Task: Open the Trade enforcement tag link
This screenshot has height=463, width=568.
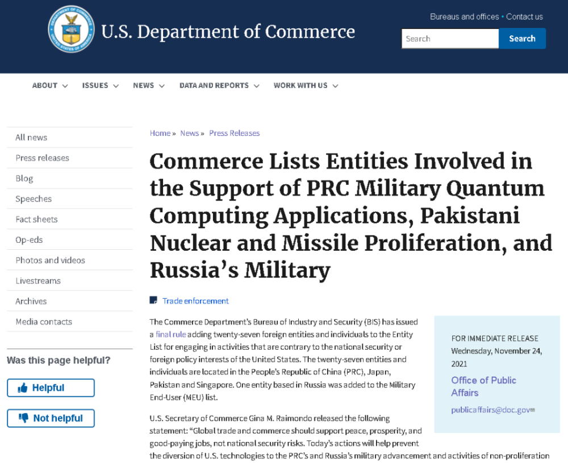Action: click(195, 301)
